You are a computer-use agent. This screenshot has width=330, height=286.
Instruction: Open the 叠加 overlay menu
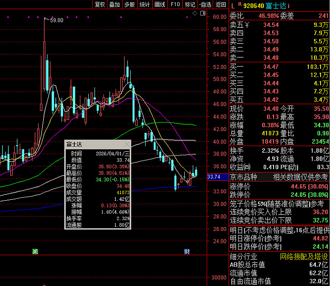(x=115, y=4)
